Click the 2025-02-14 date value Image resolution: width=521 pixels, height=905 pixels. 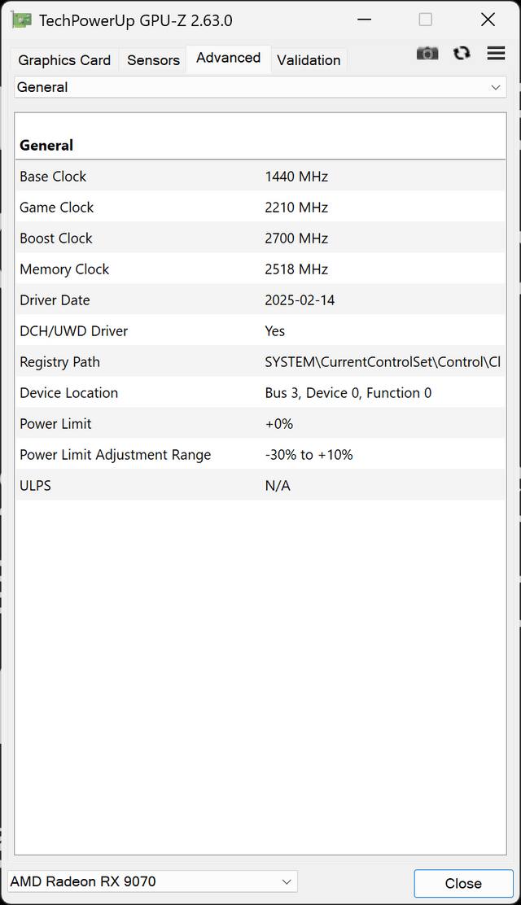(300, 300)
